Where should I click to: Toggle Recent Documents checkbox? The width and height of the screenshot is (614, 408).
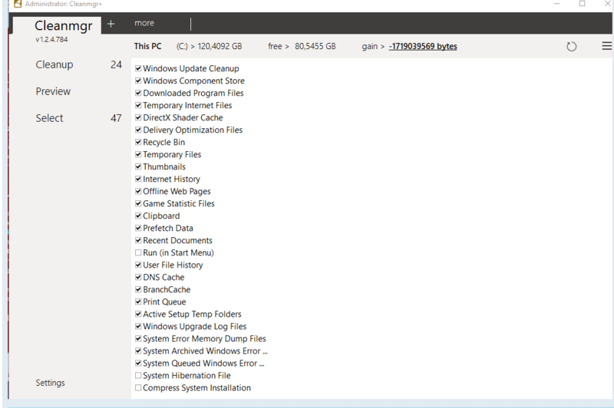(138, 240)
